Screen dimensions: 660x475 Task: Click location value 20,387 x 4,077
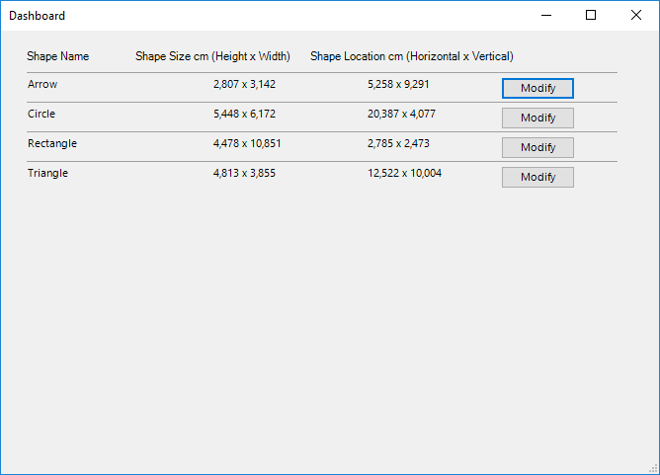click(x=401, y=114)
